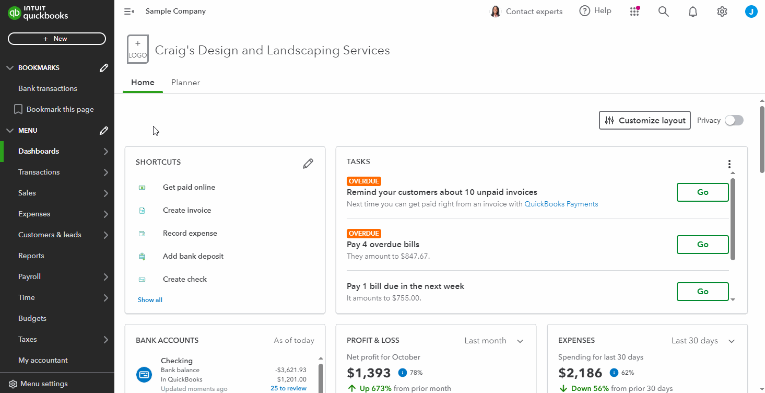Open Reports in the sidebar menu
This screenshot has width=765, height=393.
[31, 256]
